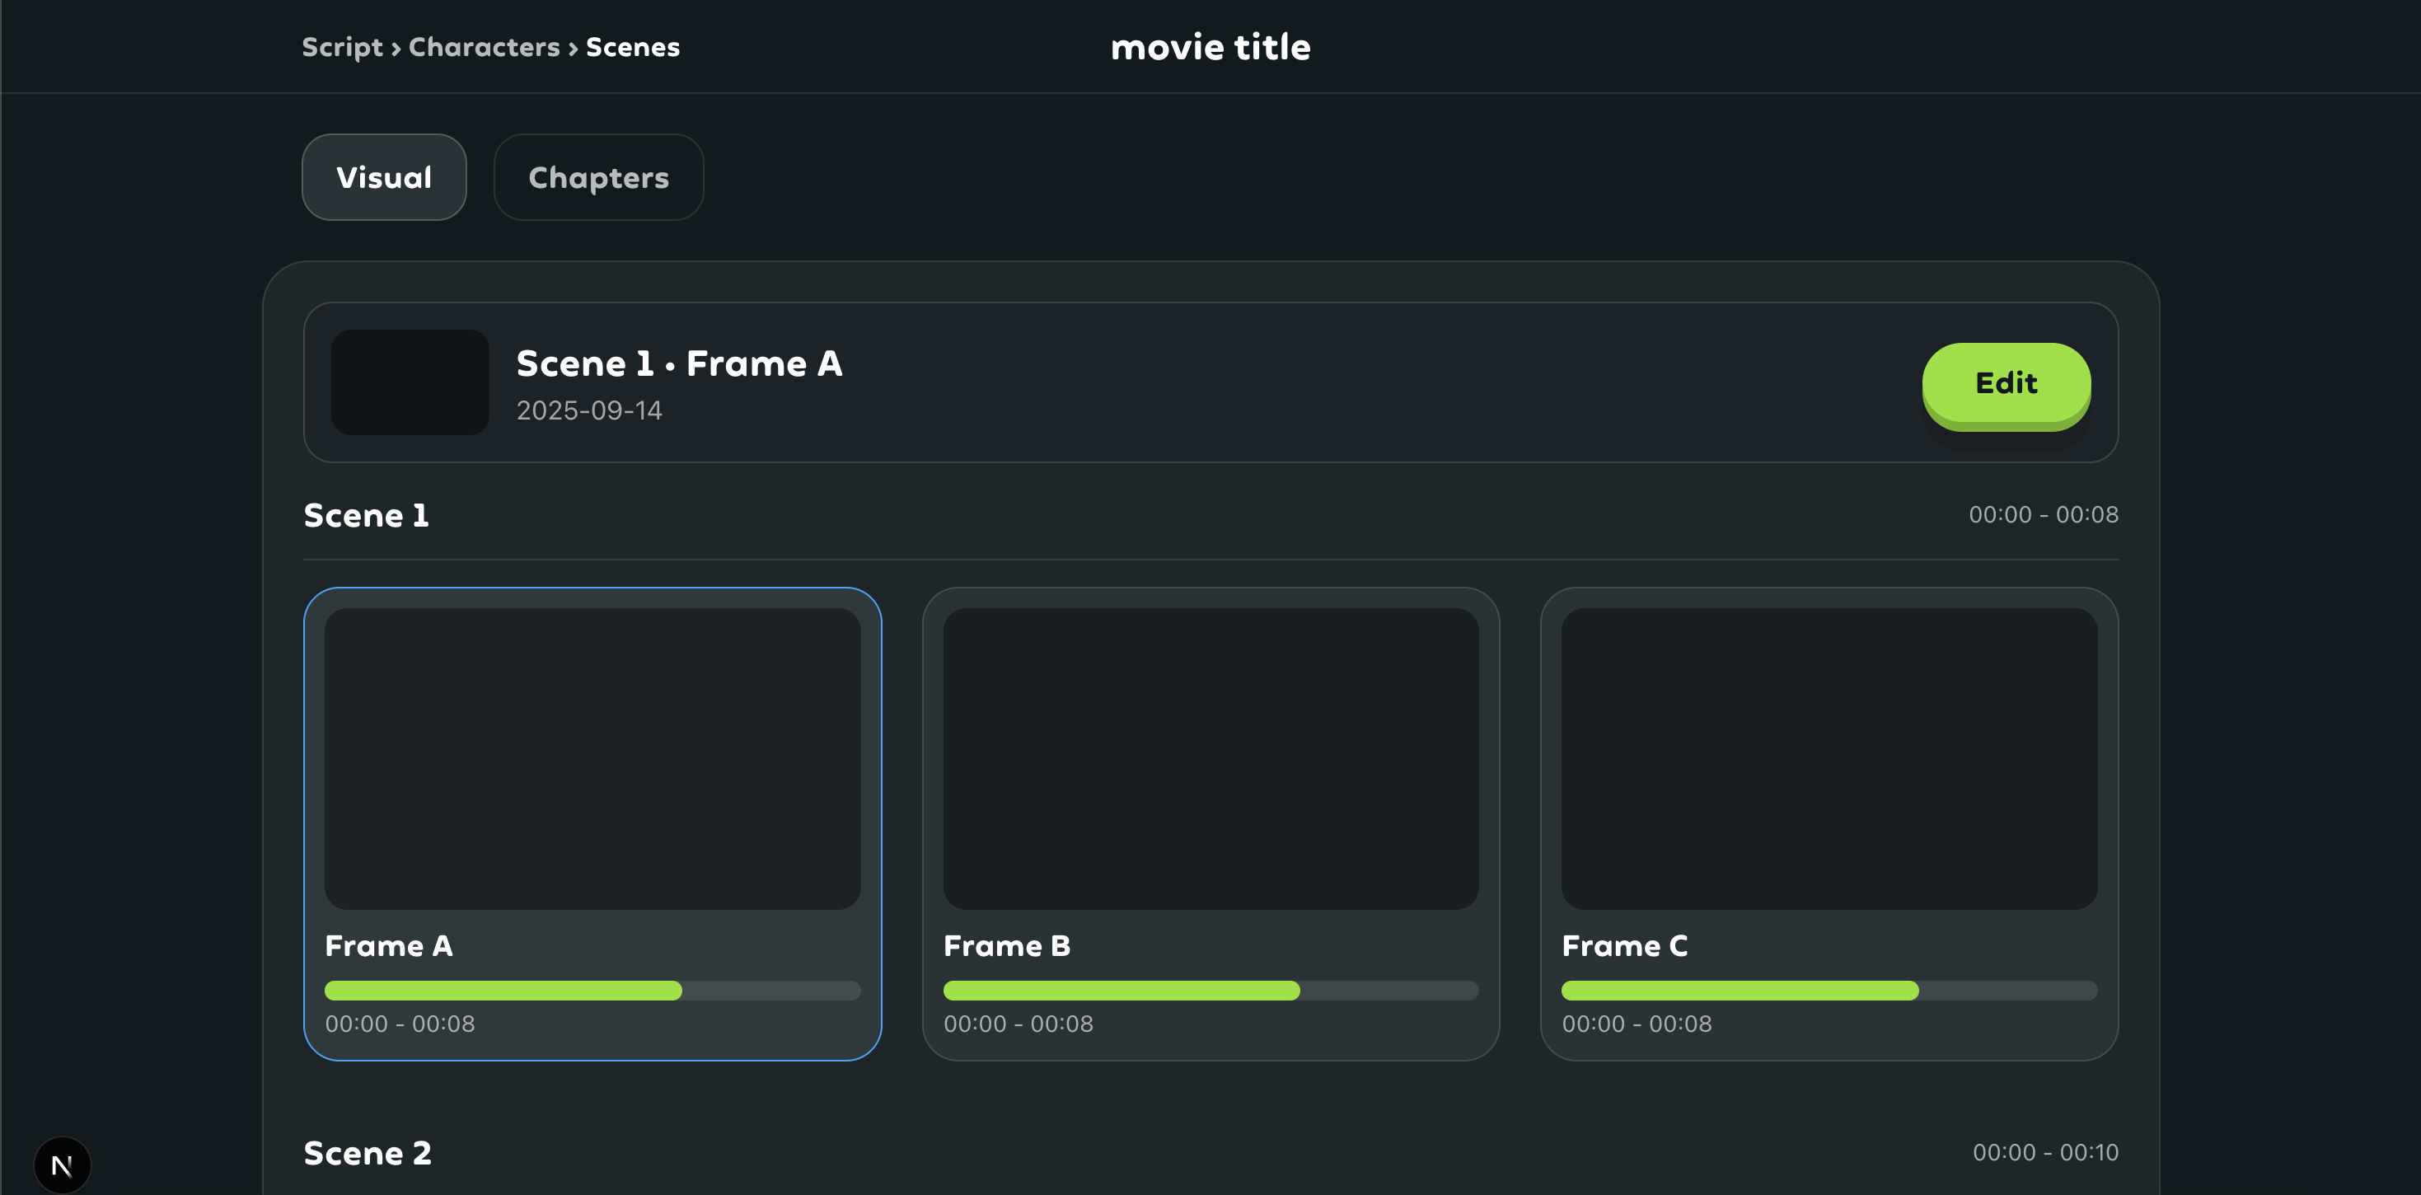The height and width of the screenshot is (1195, 2421).
Task: Select the Frame A card preview
Action: 592,758
